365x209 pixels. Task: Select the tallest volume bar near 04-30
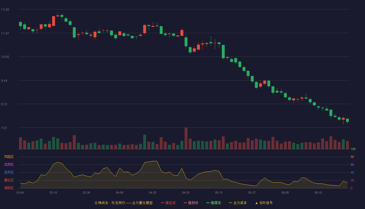pos(186,138)
